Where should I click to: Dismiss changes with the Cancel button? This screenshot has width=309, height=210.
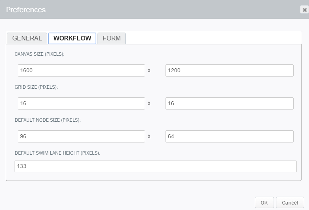click(x=290, y=203)
